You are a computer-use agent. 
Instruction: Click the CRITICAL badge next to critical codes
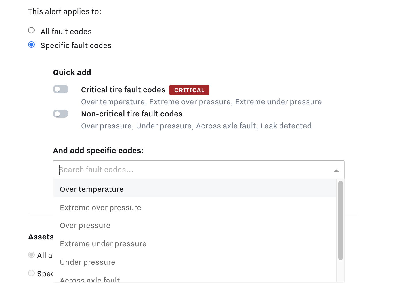pyautogui.click(x=189, y=90)
